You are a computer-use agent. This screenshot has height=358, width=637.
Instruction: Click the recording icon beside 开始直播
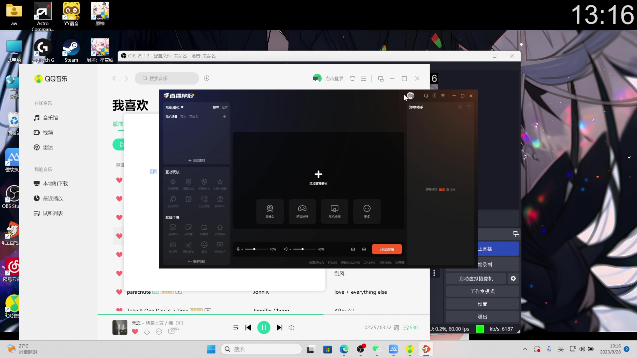[x=353, y=249]
